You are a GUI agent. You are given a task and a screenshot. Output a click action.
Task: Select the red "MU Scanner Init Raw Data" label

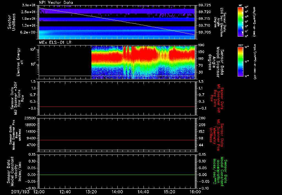pos(216,98)
